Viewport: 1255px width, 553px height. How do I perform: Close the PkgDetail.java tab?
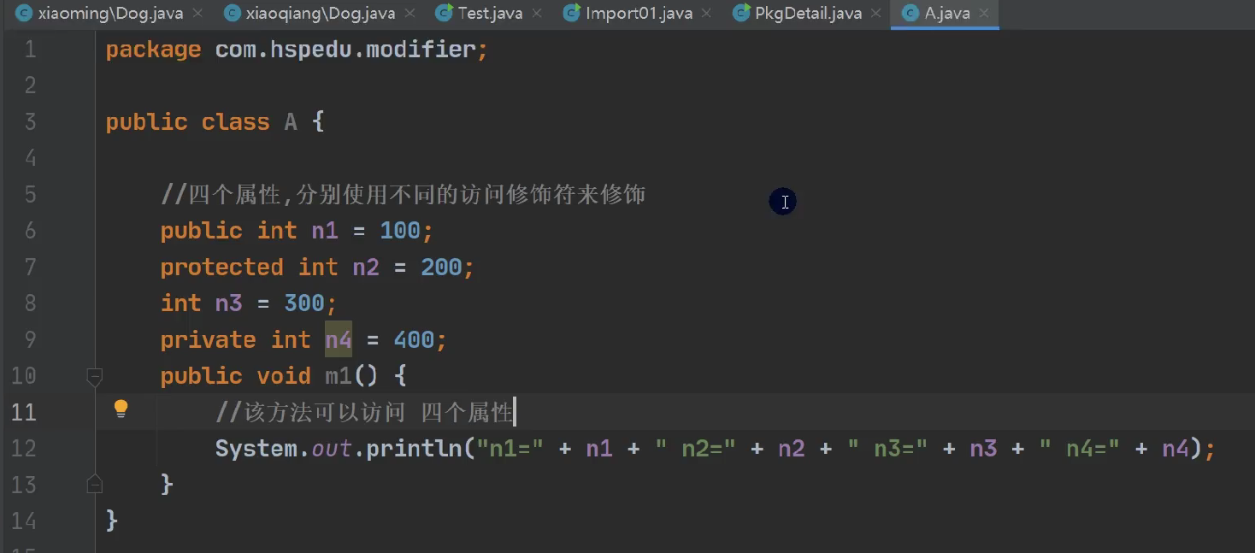[x=876, y=14]
